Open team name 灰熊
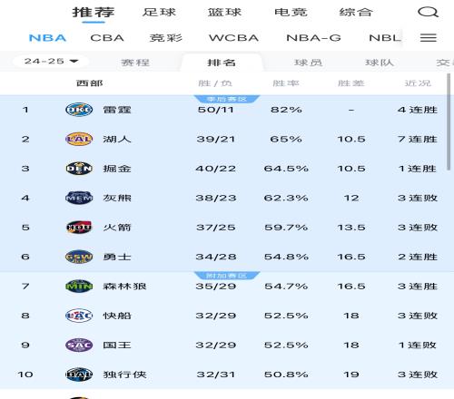Viewport: 454px width, 399px height. pos(117,198)
